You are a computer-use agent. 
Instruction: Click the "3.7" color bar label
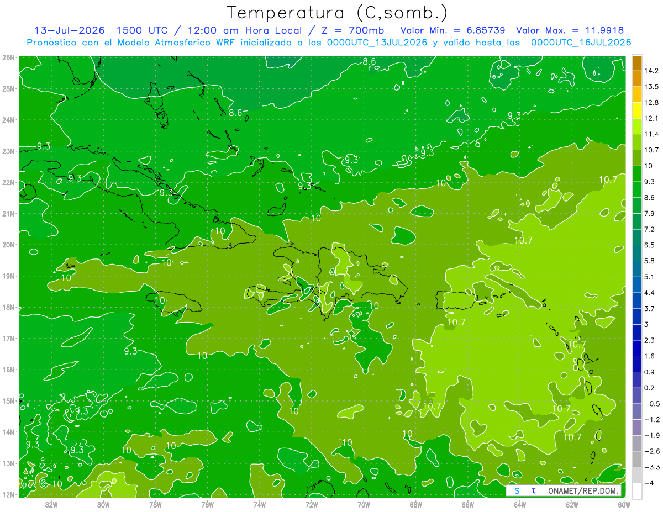[x=650, y=308]
